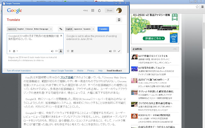Listen to the English translation speaker icon
The height and width of the screenshot is (128, 205).
[x=110, y=51]
